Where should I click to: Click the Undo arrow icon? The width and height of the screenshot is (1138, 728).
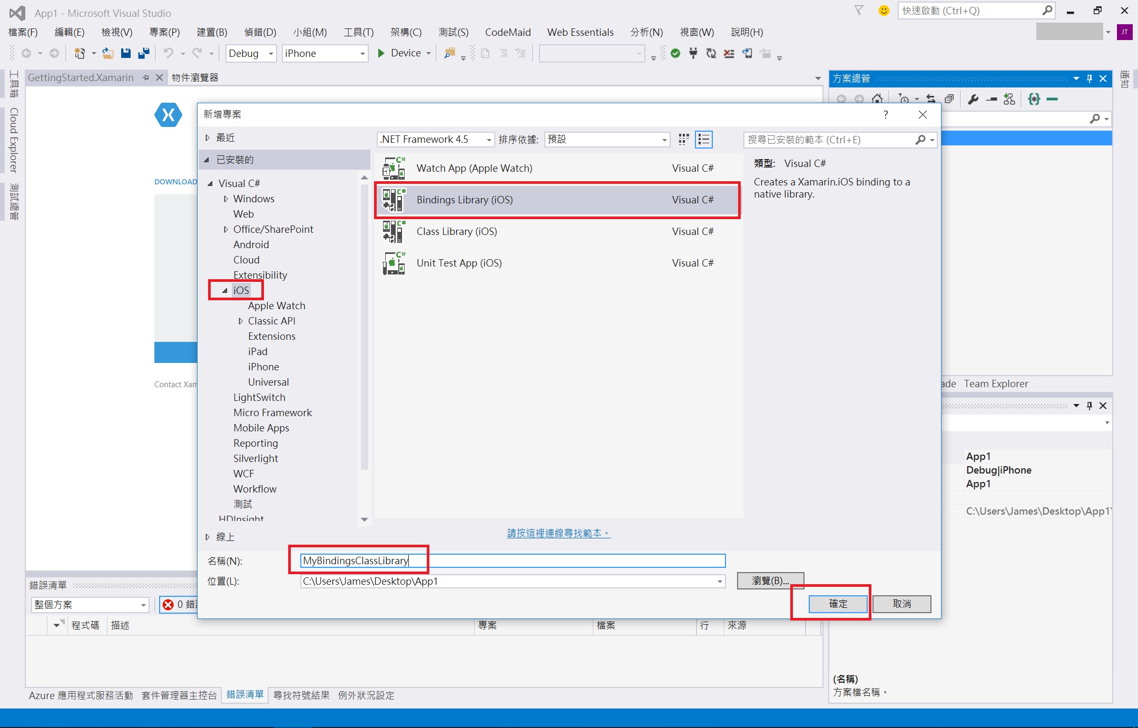168,53
